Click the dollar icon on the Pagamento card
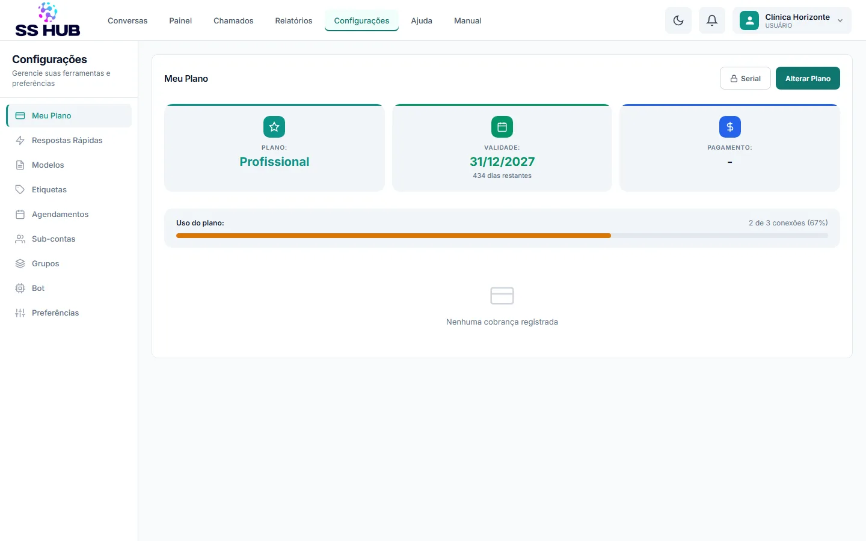This screenshot has width=866, height=541. tap(729, 127)
